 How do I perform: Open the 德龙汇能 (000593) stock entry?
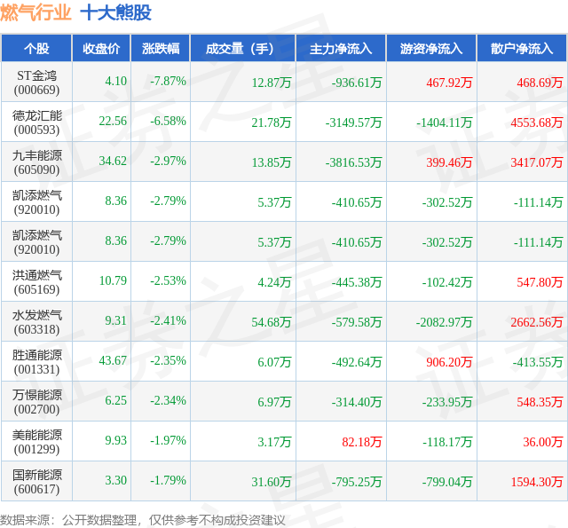[36, 122]
